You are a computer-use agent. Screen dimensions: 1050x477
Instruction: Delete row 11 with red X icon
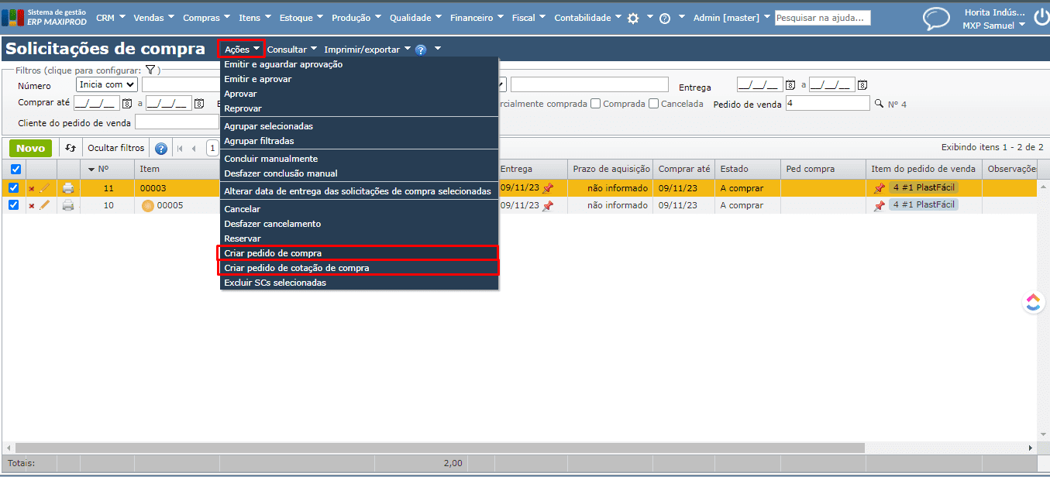pyautogui.click(x=32, y=188)
